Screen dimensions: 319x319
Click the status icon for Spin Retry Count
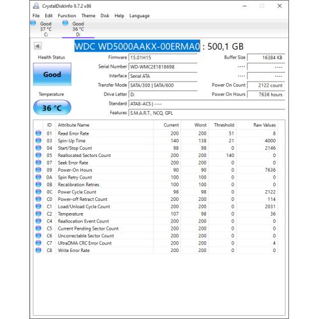point(38,177)
